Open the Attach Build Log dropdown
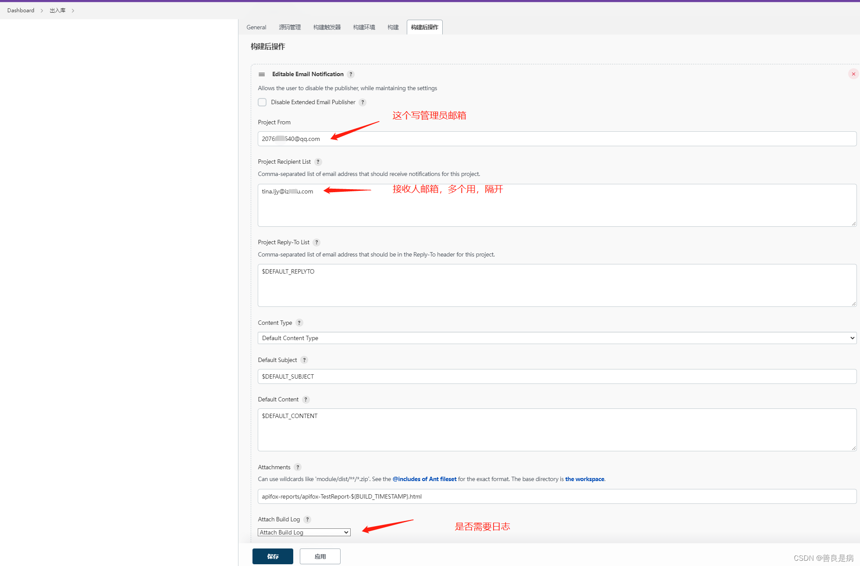This screenshot has height=566, width=860. [x=304, y=532]
